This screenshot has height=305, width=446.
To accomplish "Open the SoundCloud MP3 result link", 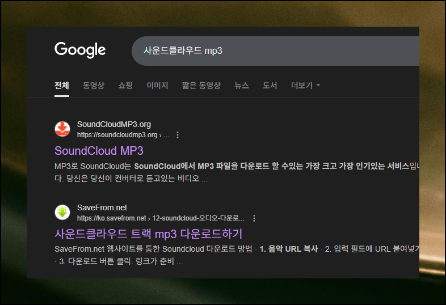I will (99, 151).
